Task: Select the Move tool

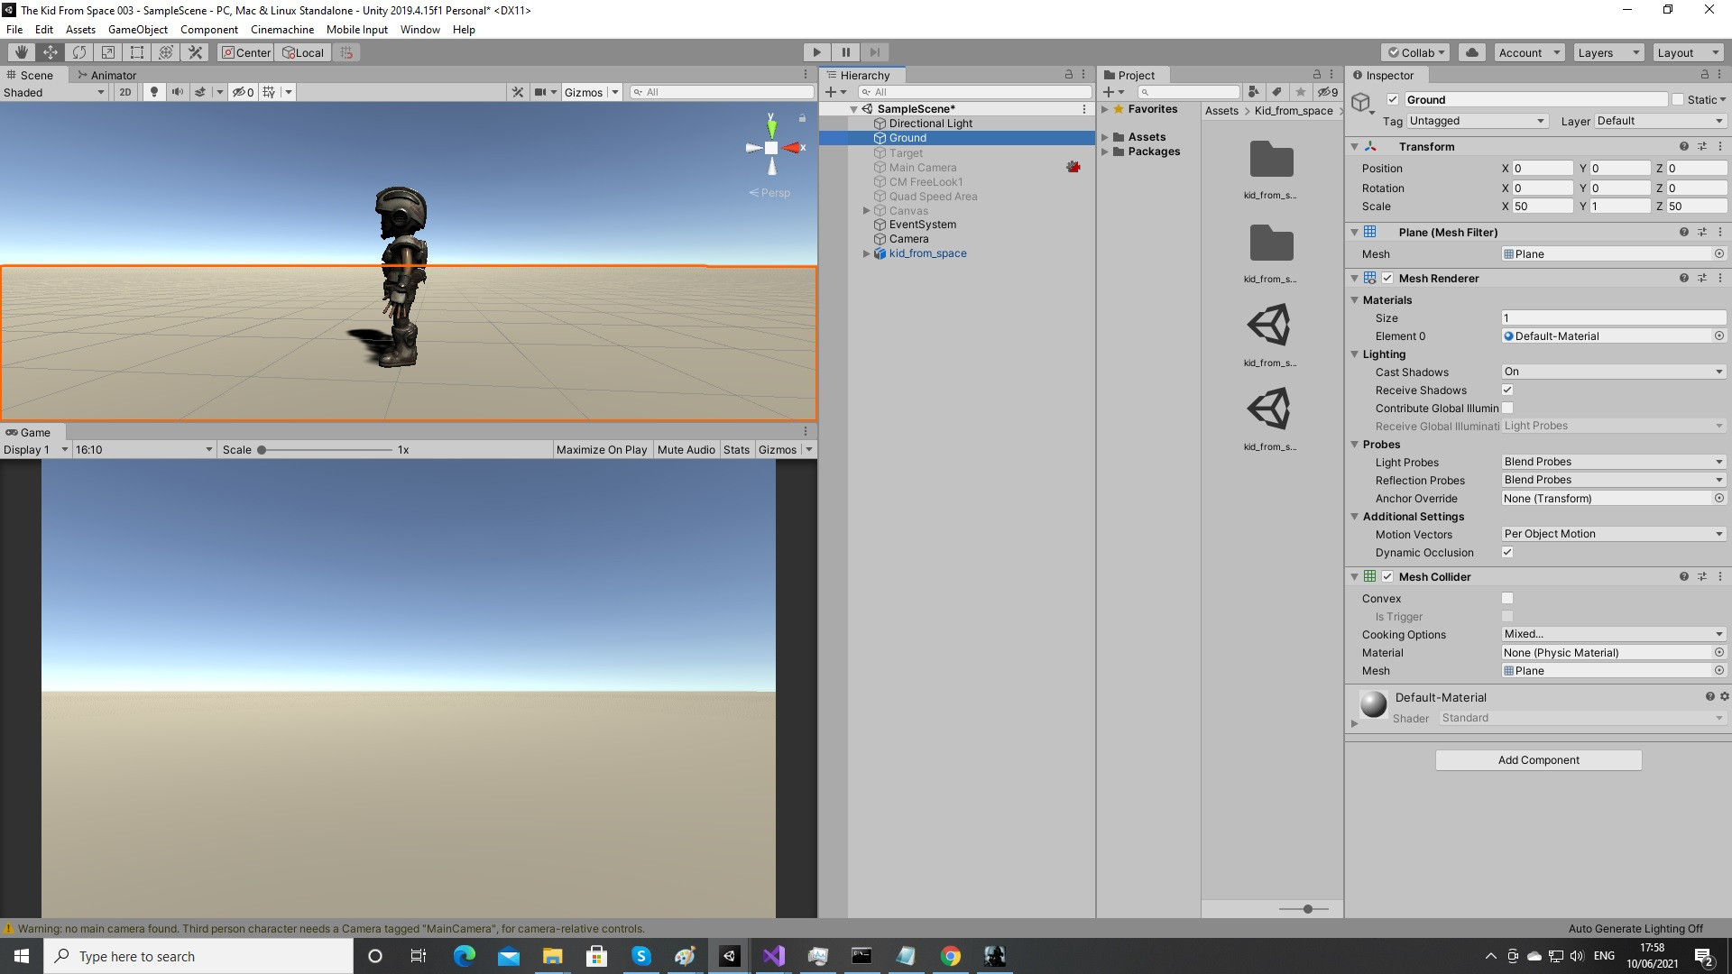Action: point(51,52)
